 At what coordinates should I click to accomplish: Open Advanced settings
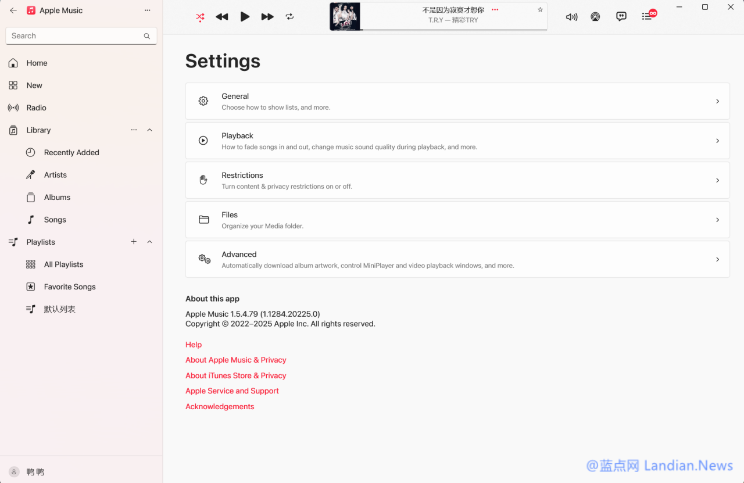[457, 259]
